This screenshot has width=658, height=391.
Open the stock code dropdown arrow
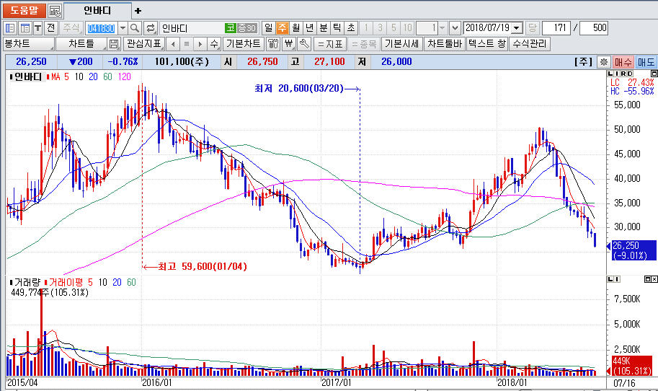click(122, 28)
